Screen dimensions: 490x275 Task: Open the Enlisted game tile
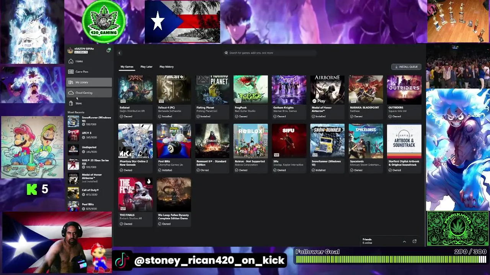[x=136, y=97]
